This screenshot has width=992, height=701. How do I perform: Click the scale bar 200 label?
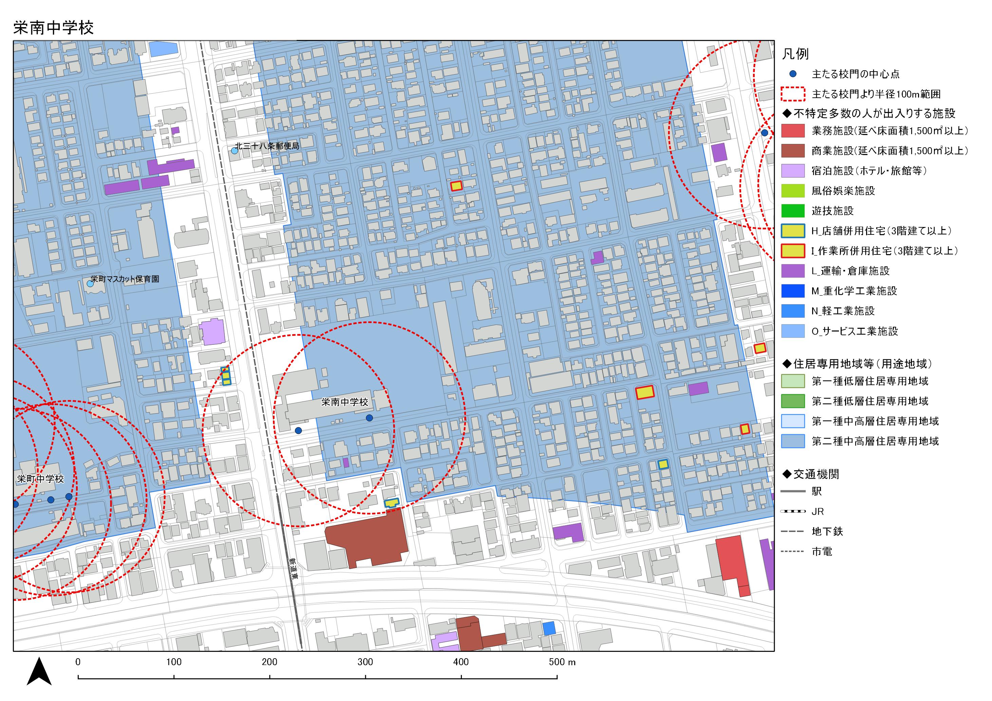[x=269, y=662]
